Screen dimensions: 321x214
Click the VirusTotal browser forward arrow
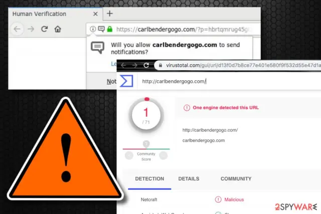pyautogui.click(x=135, y=65)
